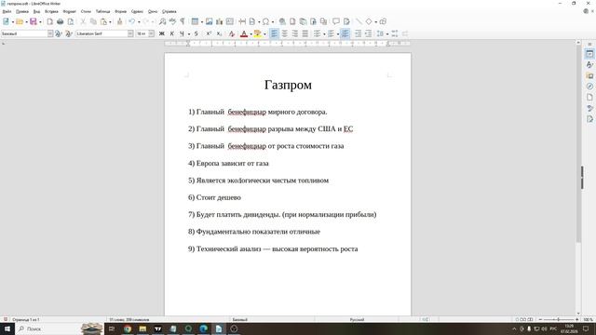The width and height of the screenshot is (596, 335).
Task: Open Windows Start menu
Action: (7, 328)
